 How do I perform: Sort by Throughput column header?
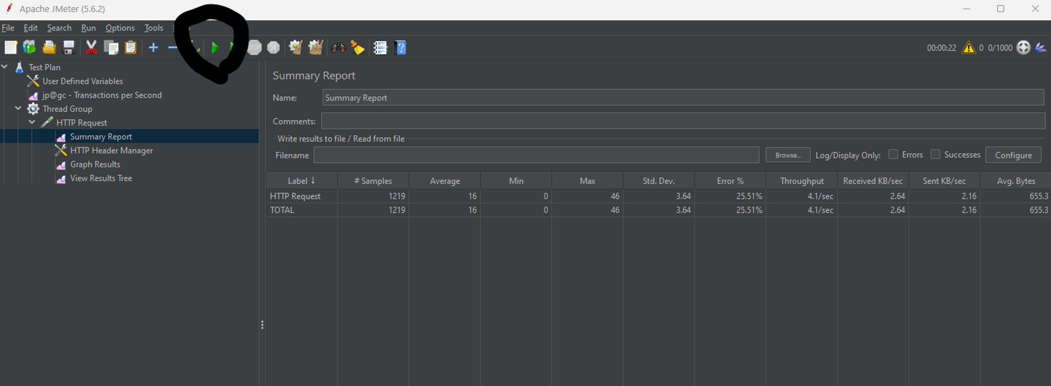pyautogui.click(x=802, y=181)
